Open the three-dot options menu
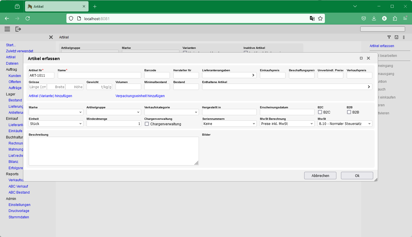Image resolution: width=412 pixels, height=237 pixels. tap(404, 37)
